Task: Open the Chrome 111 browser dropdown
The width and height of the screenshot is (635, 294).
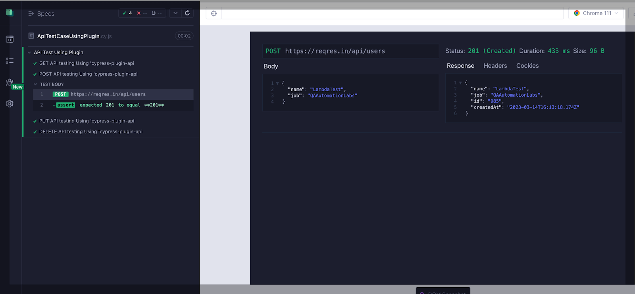Action: click(596, 13)
